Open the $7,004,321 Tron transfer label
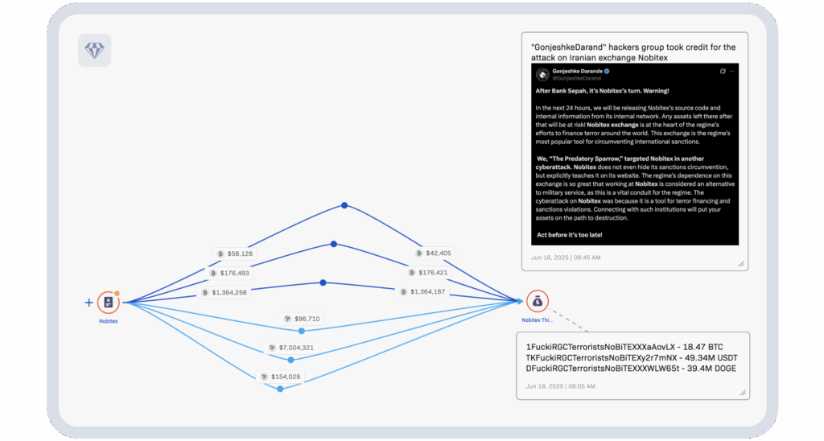Viewport: 824px width, 441px height. (290, 348)
